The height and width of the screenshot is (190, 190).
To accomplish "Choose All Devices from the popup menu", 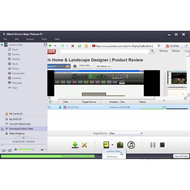I will pyautogui.click(x=112, y=157).
